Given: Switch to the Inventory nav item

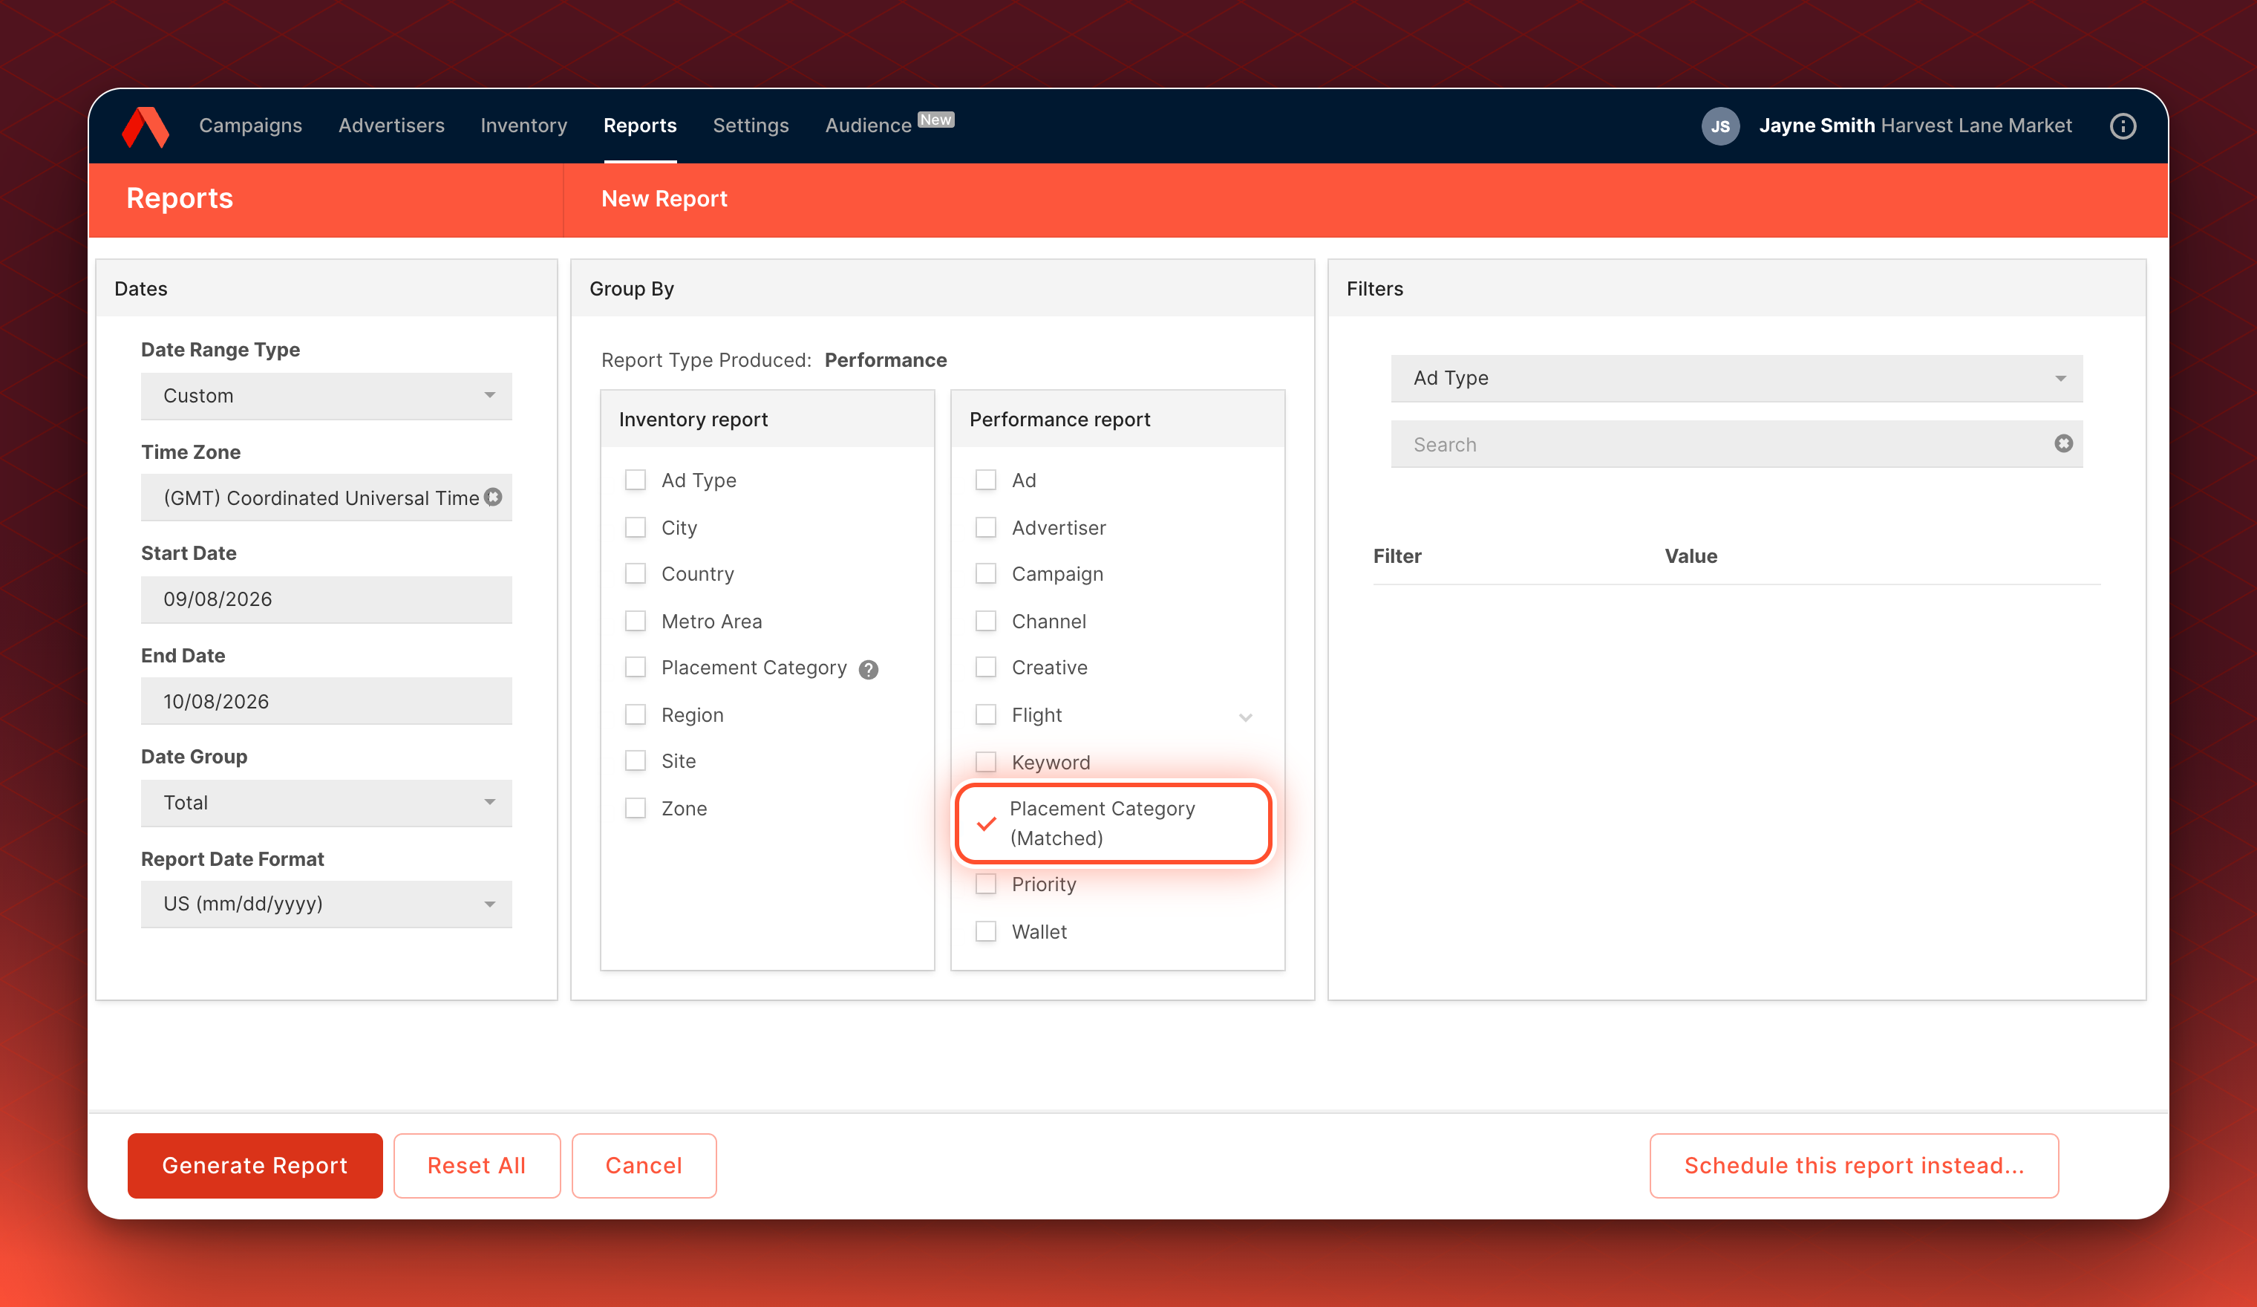Looking at the screenshot, I should [x=524, y=126].
